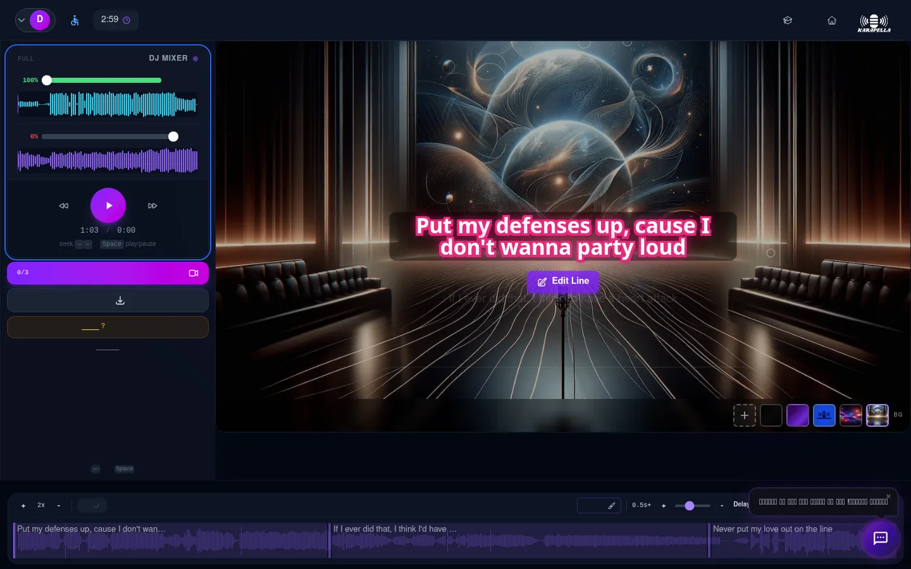Open the 2:59 timer dropdown

click(116, 20)
